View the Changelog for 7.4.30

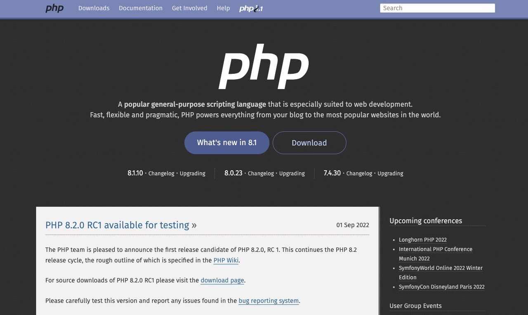[359, 174]
